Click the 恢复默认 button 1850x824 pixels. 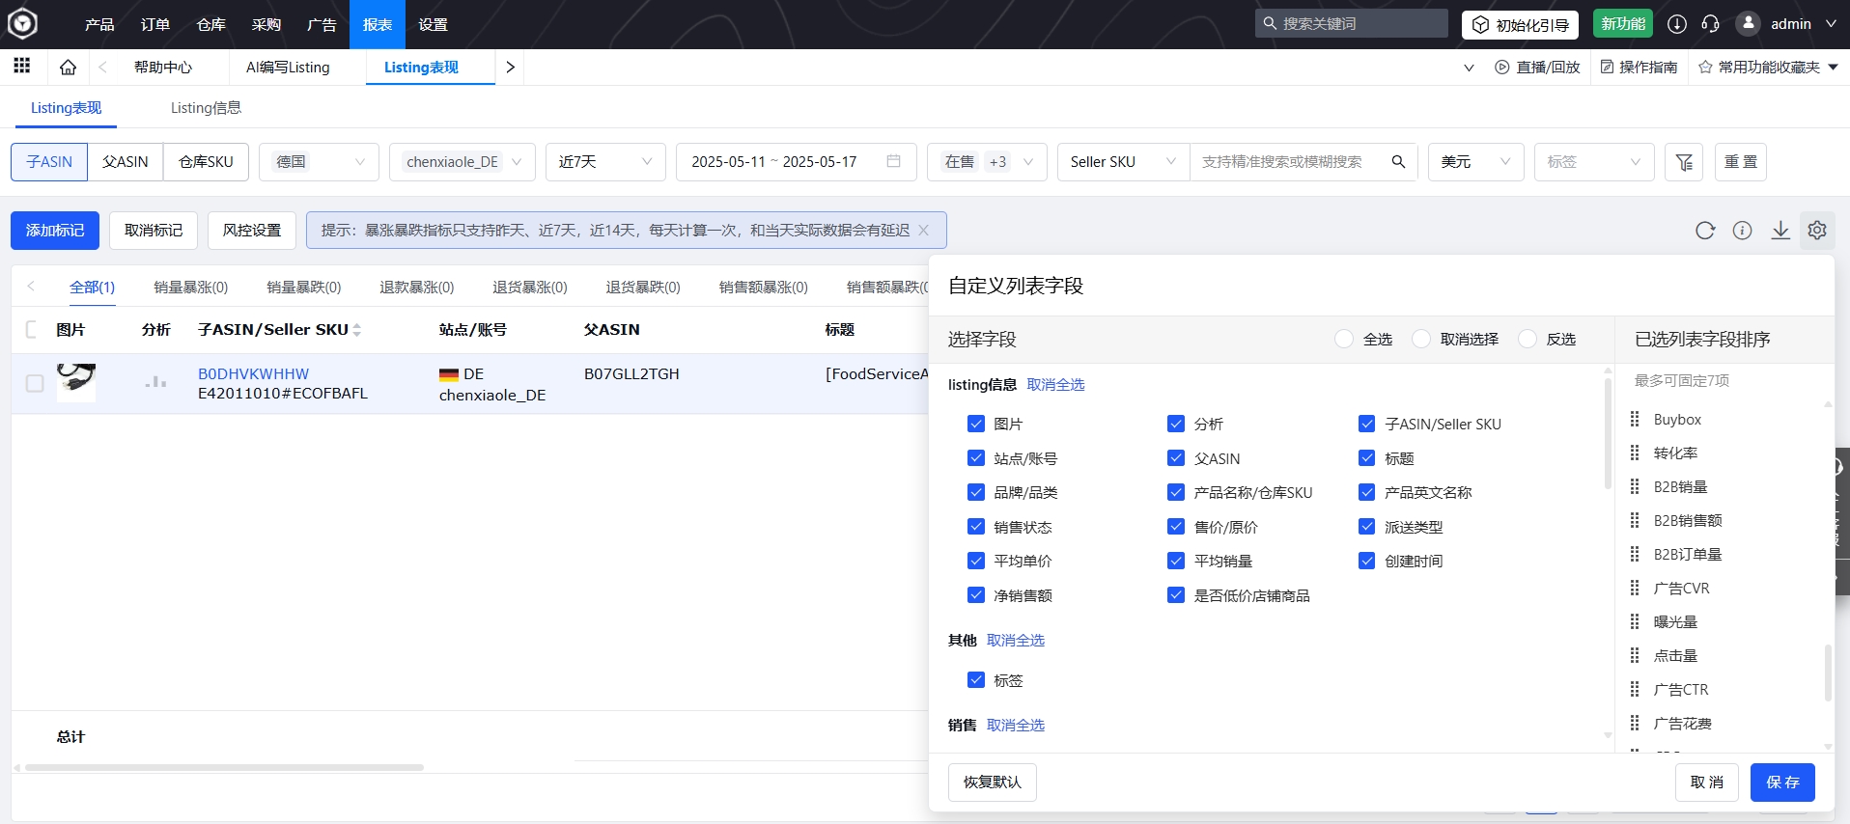(x=993, y=782)
